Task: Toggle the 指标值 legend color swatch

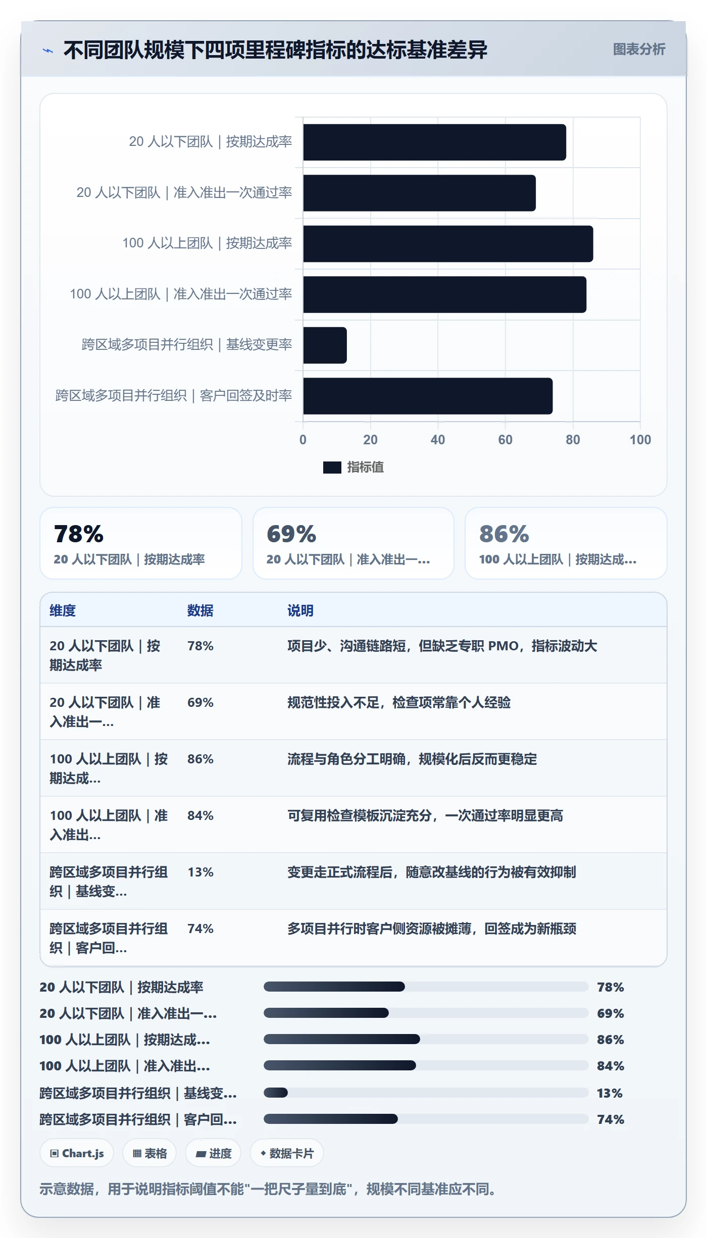Action: [332, 468]
